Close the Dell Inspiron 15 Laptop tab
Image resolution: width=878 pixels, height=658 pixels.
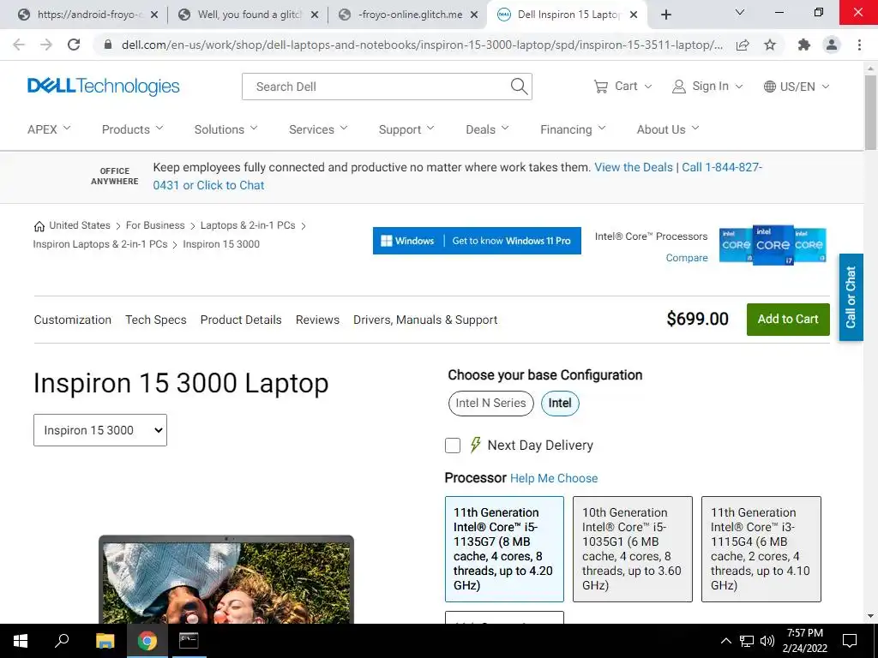coord(634,15)
